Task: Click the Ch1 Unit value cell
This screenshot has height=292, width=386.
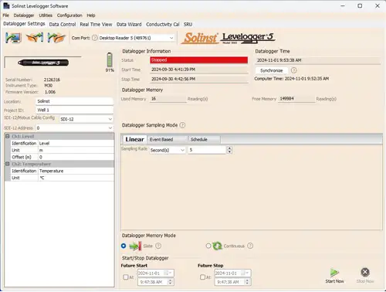Action: 76,150
